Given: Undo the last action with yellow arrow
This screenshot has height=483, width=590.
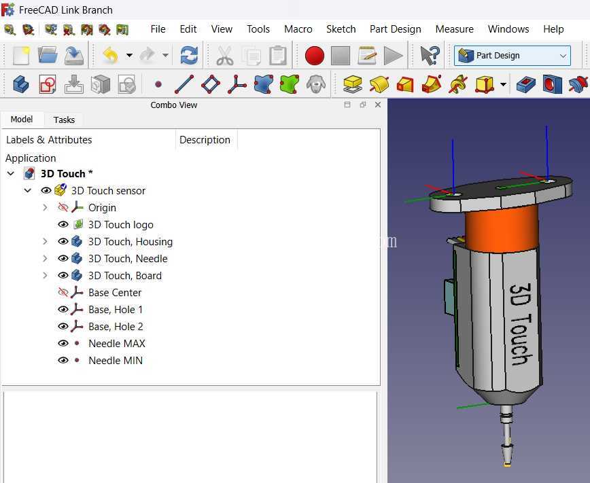Looking at the screenshot, I should [x=110, y=56].
